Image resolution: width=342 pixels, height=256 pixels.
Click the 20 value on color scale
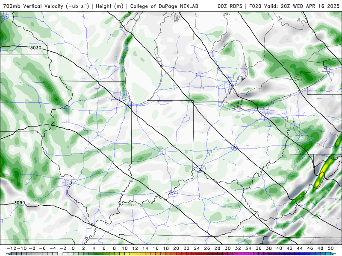click(x=176, y=248)
